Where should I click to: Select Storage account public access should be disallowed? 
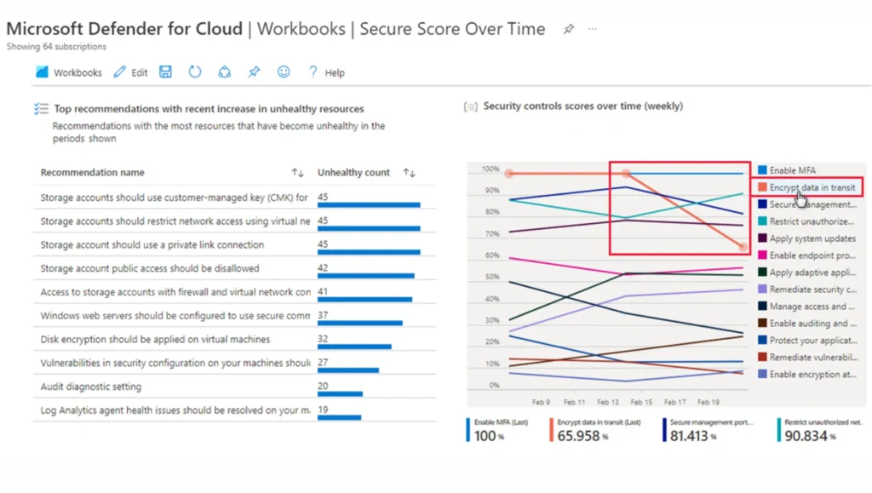(235, 268)
